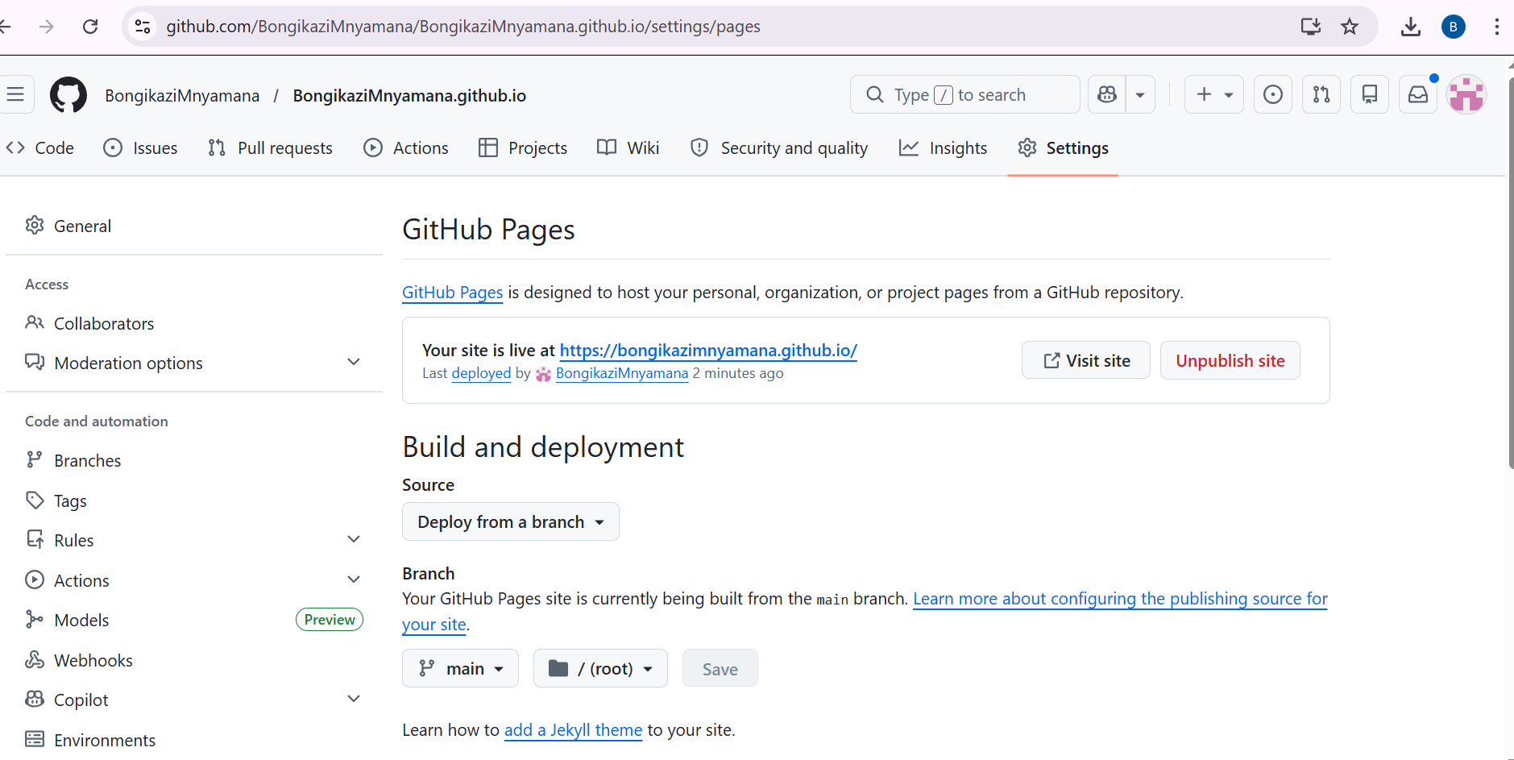Click the Unpublish site button

pos(1230,360)
